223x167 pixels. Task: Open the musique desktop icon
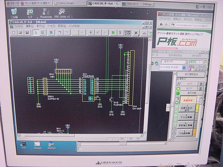tap(37, 145)
